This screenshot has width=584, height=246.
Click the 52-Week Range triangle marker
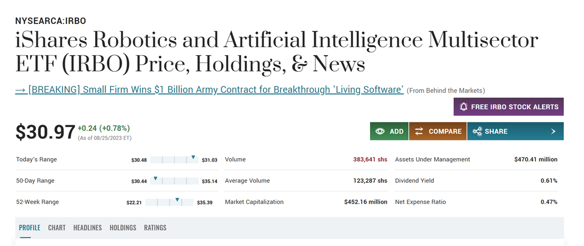pyautogui.click(x=178, y=200)
